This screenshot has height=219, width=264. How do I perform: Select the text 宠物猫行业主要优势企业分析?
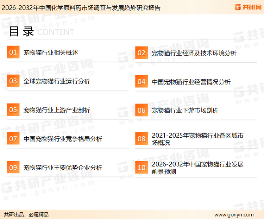[63, 168]
